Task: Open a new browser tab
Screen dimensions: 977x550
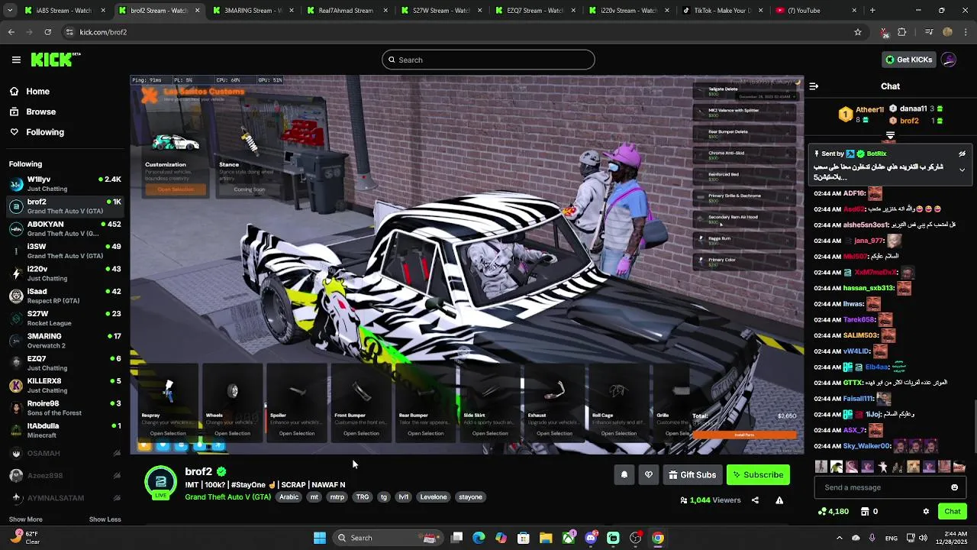Action: (872, 11)
